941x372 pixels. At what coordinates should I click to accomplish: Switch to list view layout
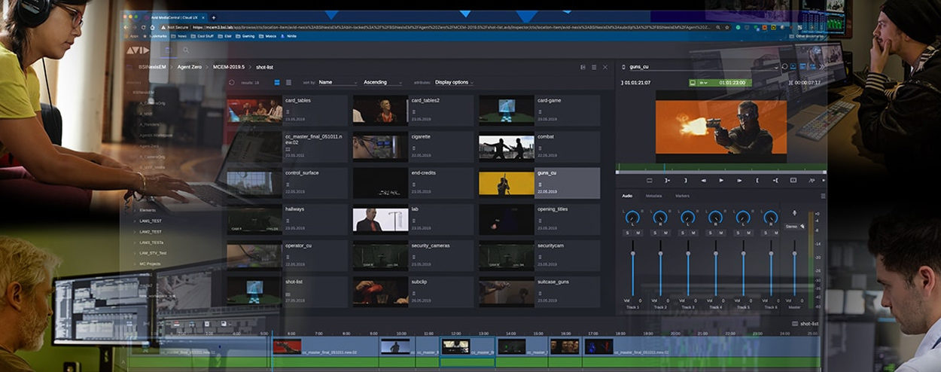tap(288, 82)
